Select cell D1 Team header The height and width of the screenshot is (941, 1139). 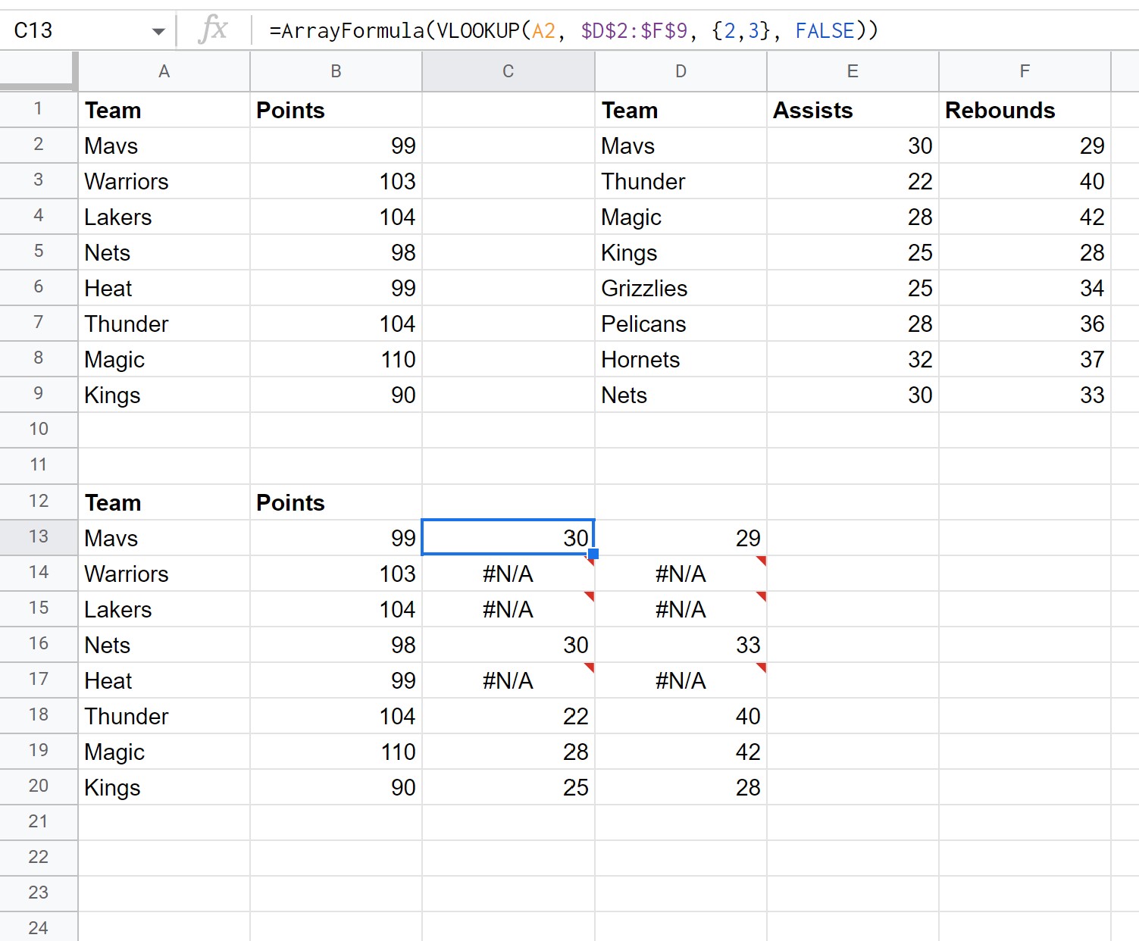[x=681, y=110]
